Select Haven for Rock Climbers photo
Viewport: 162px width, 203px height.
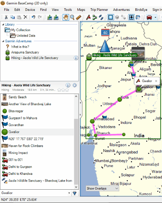26,146
